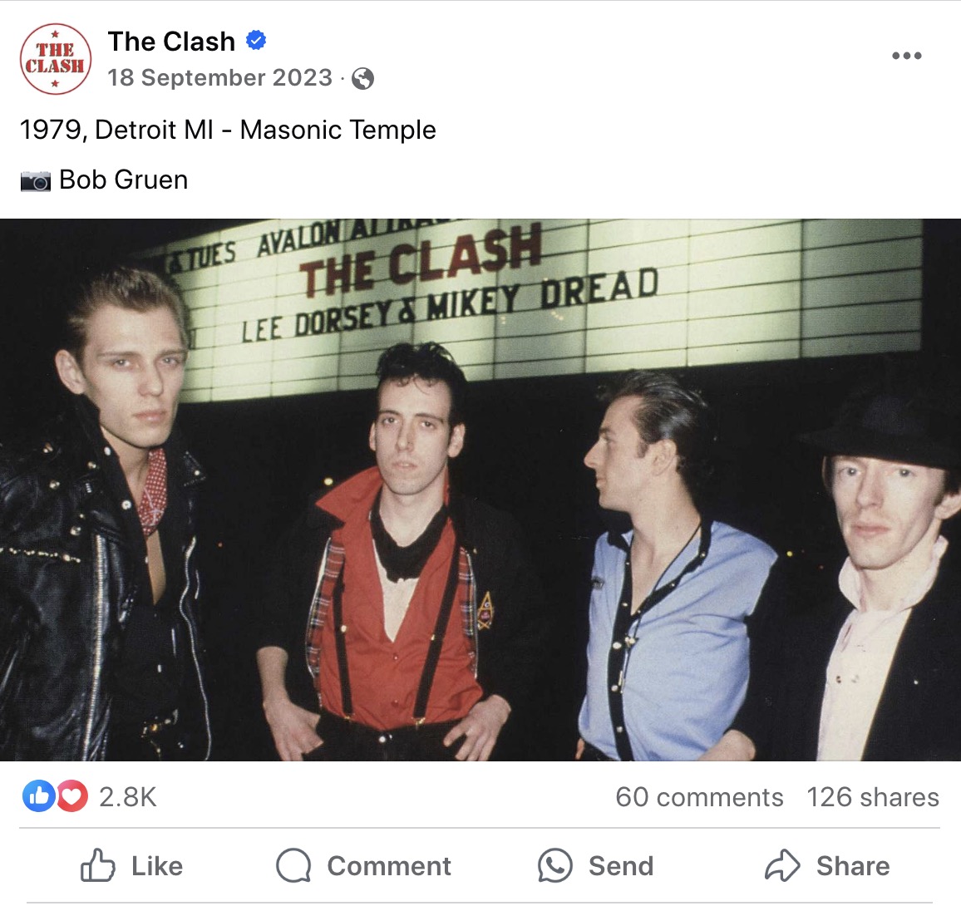Click the Comment button text
The width and height of the screenshot is (961, 906).
point(389,866)
